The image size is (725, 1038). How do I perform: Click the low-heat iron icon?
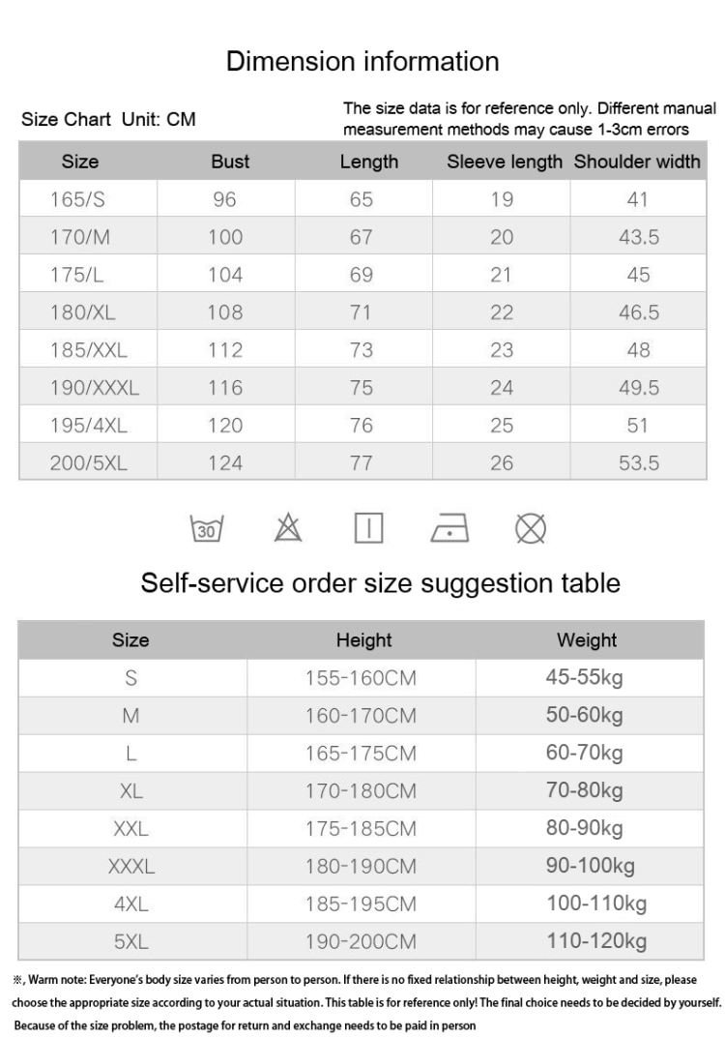[449, 528]
